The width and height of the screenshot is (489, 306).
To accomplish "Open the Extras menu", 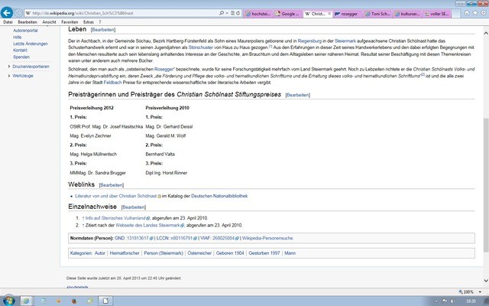I will pyautogui.click(x=89, y=22).
